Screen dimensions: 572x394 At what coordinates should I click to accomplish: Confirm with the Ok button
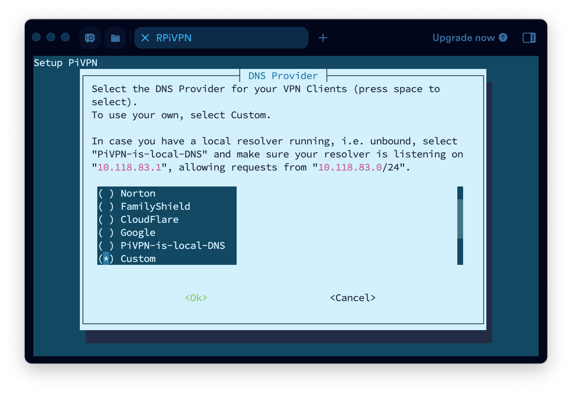click(196, 297)
